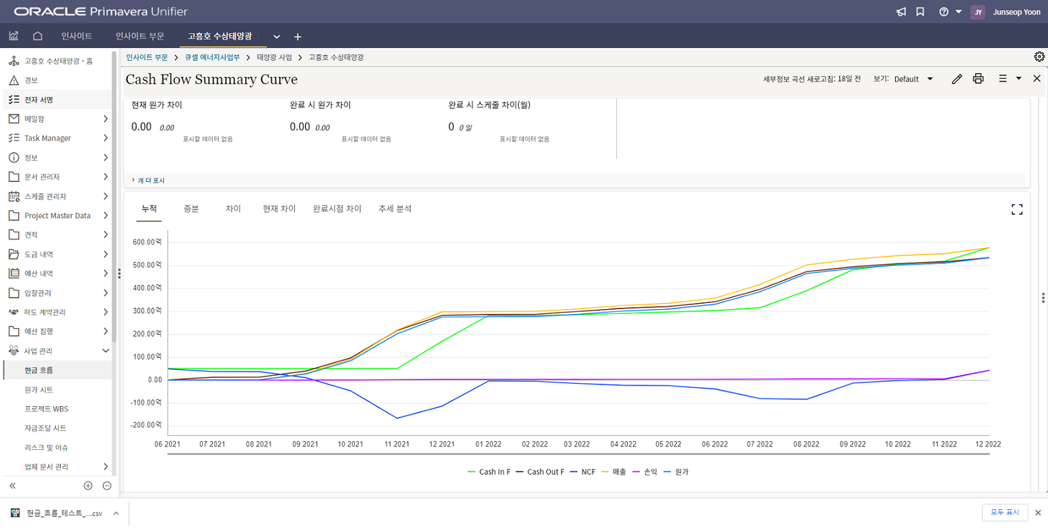Click 큐셀 에너지사업부 breadcrumb link

212,57
